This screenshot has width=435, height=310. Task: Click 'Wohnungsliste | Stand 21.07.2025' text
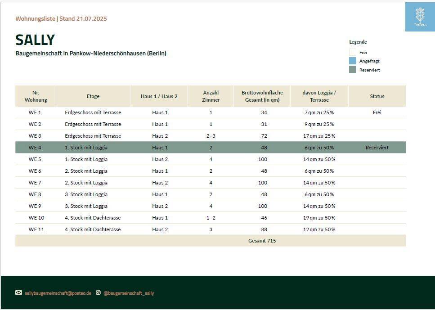coord(61,19)
